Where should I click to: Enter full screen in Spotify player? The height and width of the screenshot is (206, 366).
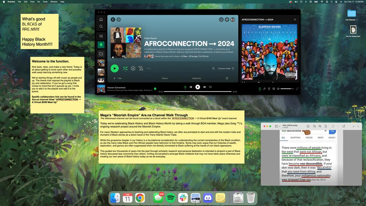297,89
